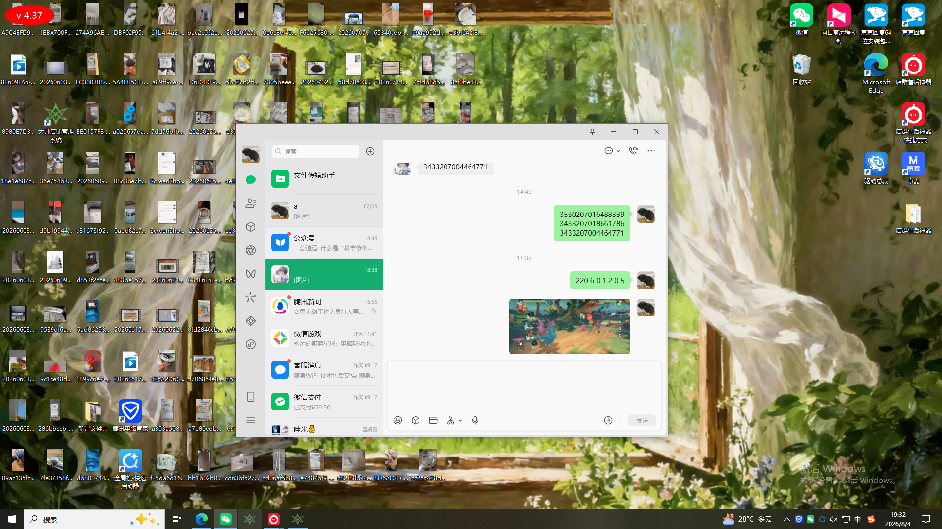Image resolution: width=942 pixels, height=529 pixels.
Task: Open the 公众号 conversation entry
Action: pos(324,242)
